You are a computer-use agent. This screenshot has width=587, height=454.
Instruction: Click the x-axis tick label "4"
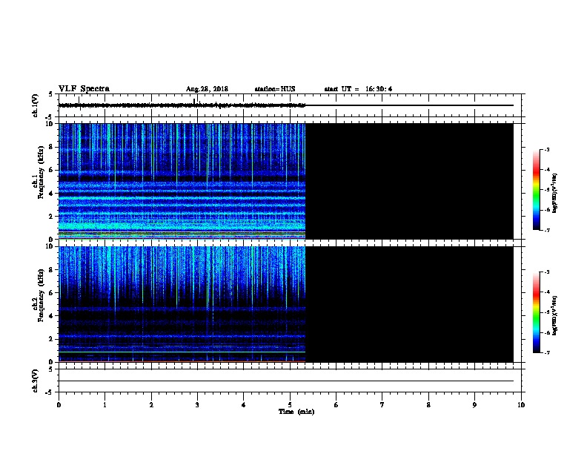[x=244, y=405]
